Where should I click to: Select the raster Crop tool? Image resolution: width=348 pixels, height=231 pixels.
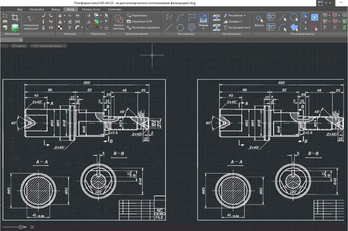[15, 17]
